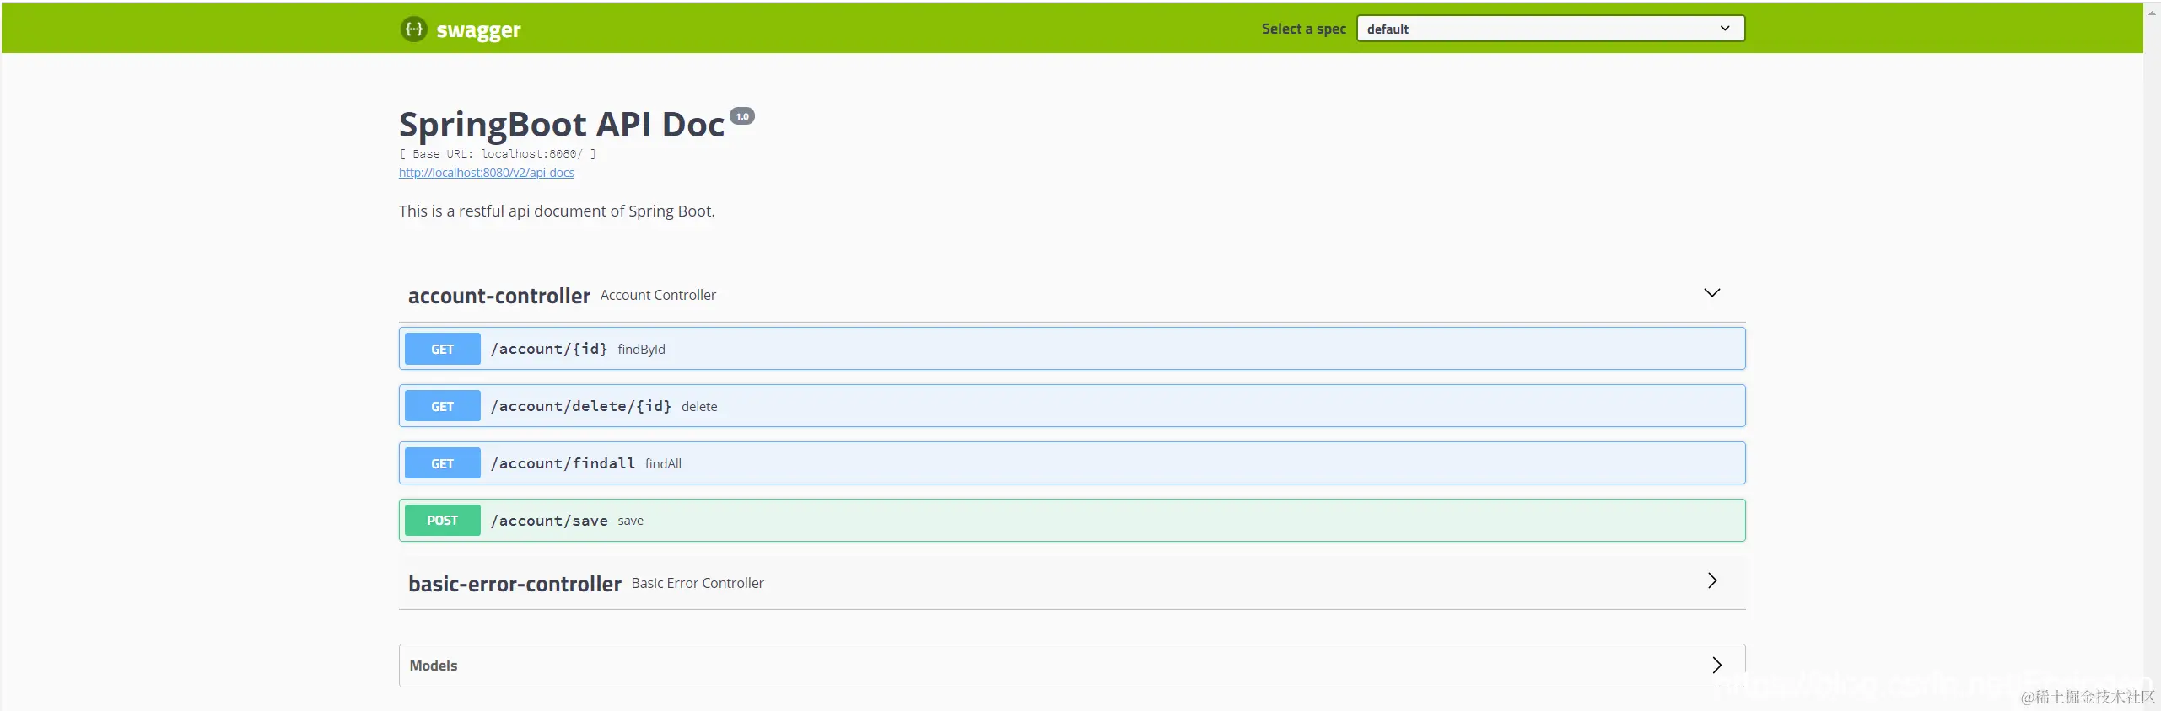Click the Base URL localhost:8080 text
This screenshot has height=711, width=2161.
tap(498, 154)
